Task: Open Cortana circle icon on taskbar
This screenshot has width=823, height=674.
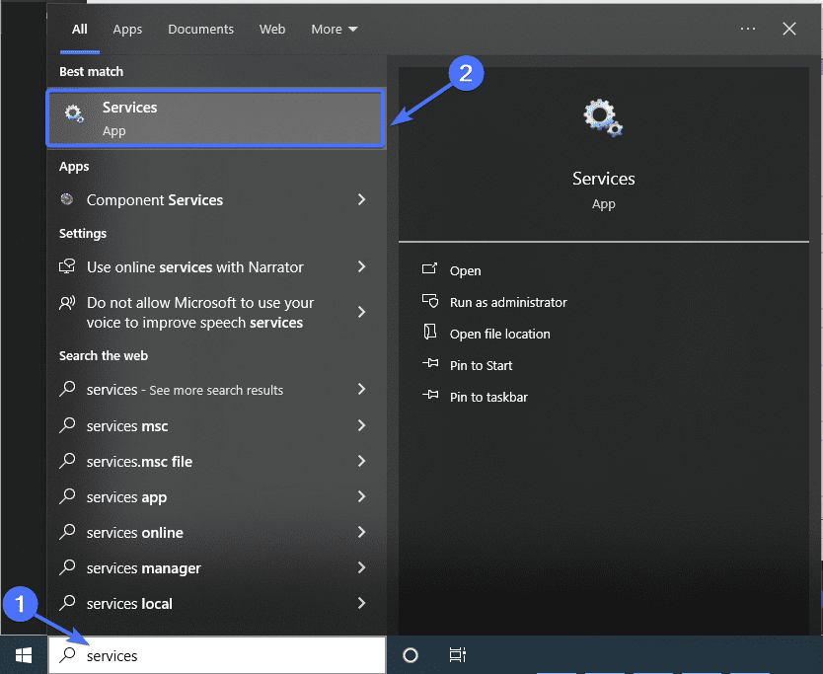Action: (x=410, y=655)
